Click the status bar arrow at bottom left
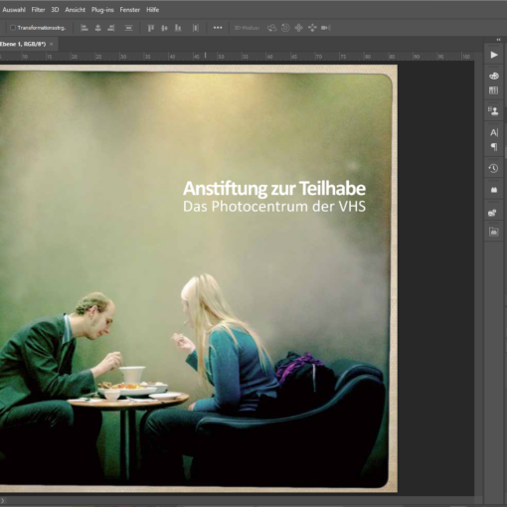This screenshot has height=507, width=507. pos(2,501)
